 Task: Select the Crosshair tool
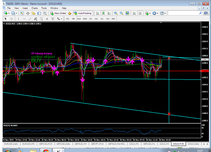(x=11, y=19)
